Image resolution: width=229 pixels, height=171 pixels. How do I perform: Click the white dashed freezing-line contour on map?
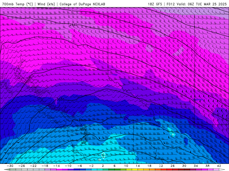(103, 155)
